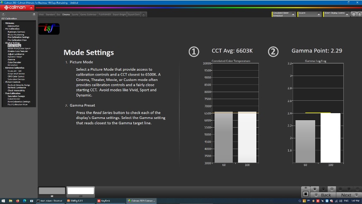Click the Back button
This screenshot has height=204, width=362.
point(326,195)
